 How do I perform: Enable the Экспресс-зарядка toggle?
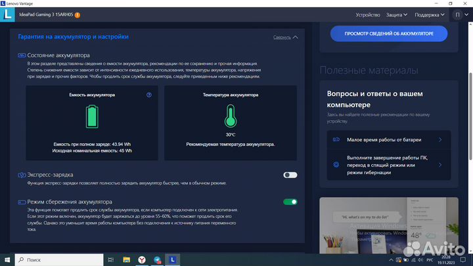tap(290, 175)
